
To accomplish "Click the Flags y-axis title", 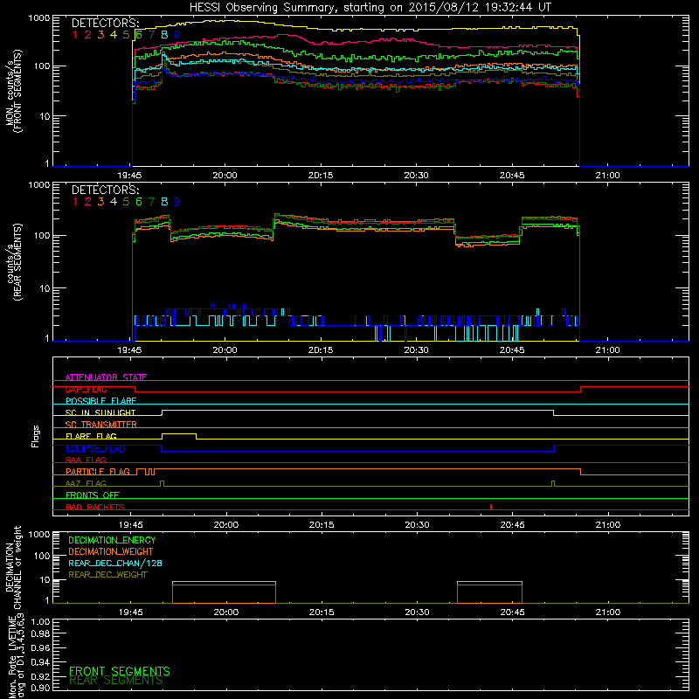I will [36, 436].
